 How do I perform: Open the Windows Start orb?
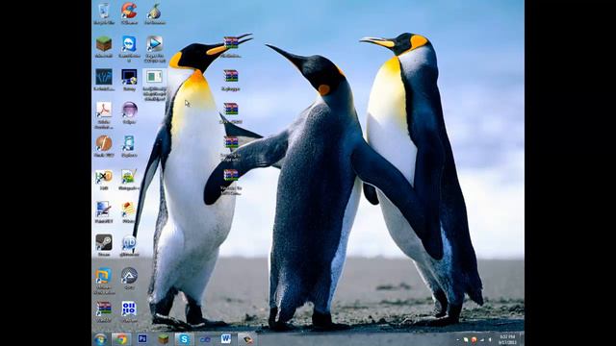tap(100, 339)
